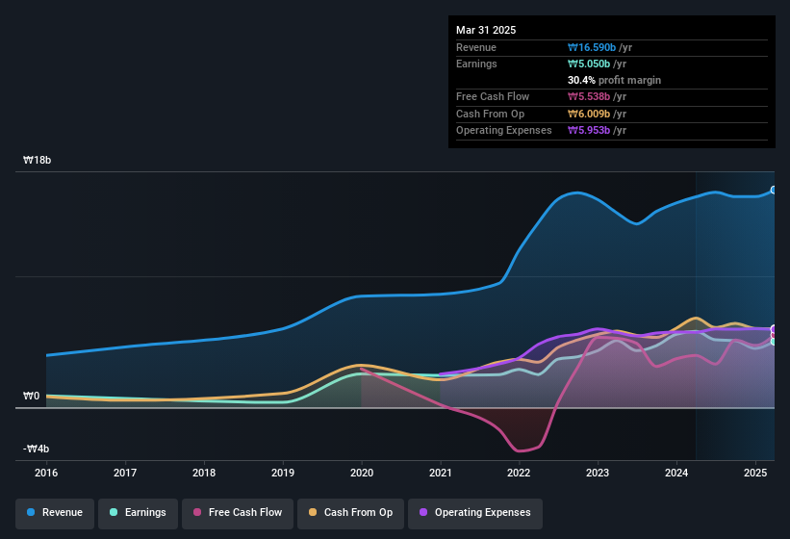Viewport: 790px width, 539px height.
Task: Click the teal Earnings legend dot
Action: coord(114,512)
